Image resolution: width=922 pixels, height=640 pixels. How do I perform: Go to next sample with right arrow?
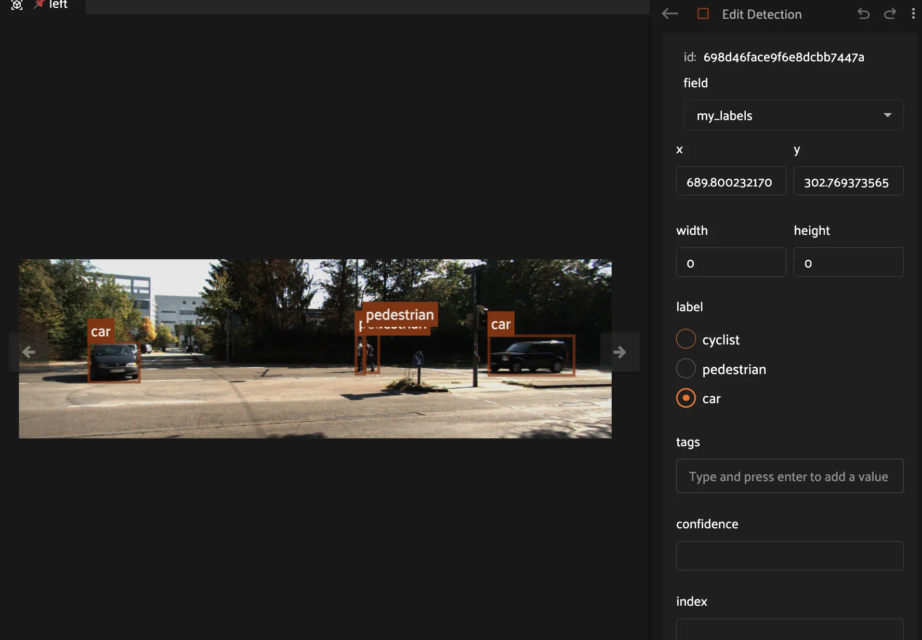[x=620, y=352]
